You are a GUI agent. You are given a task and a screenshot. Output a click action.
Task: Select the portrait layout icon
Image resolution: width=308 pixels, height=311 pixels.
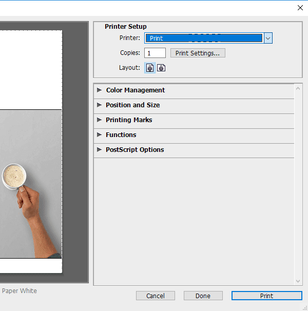pos(150,68)
